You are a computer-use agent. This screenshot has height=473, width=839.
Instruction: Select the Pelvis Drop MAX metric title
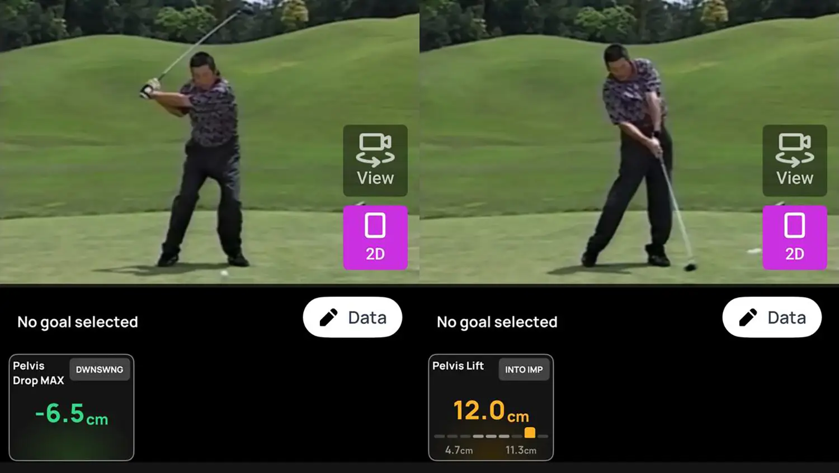click(39, 373)
